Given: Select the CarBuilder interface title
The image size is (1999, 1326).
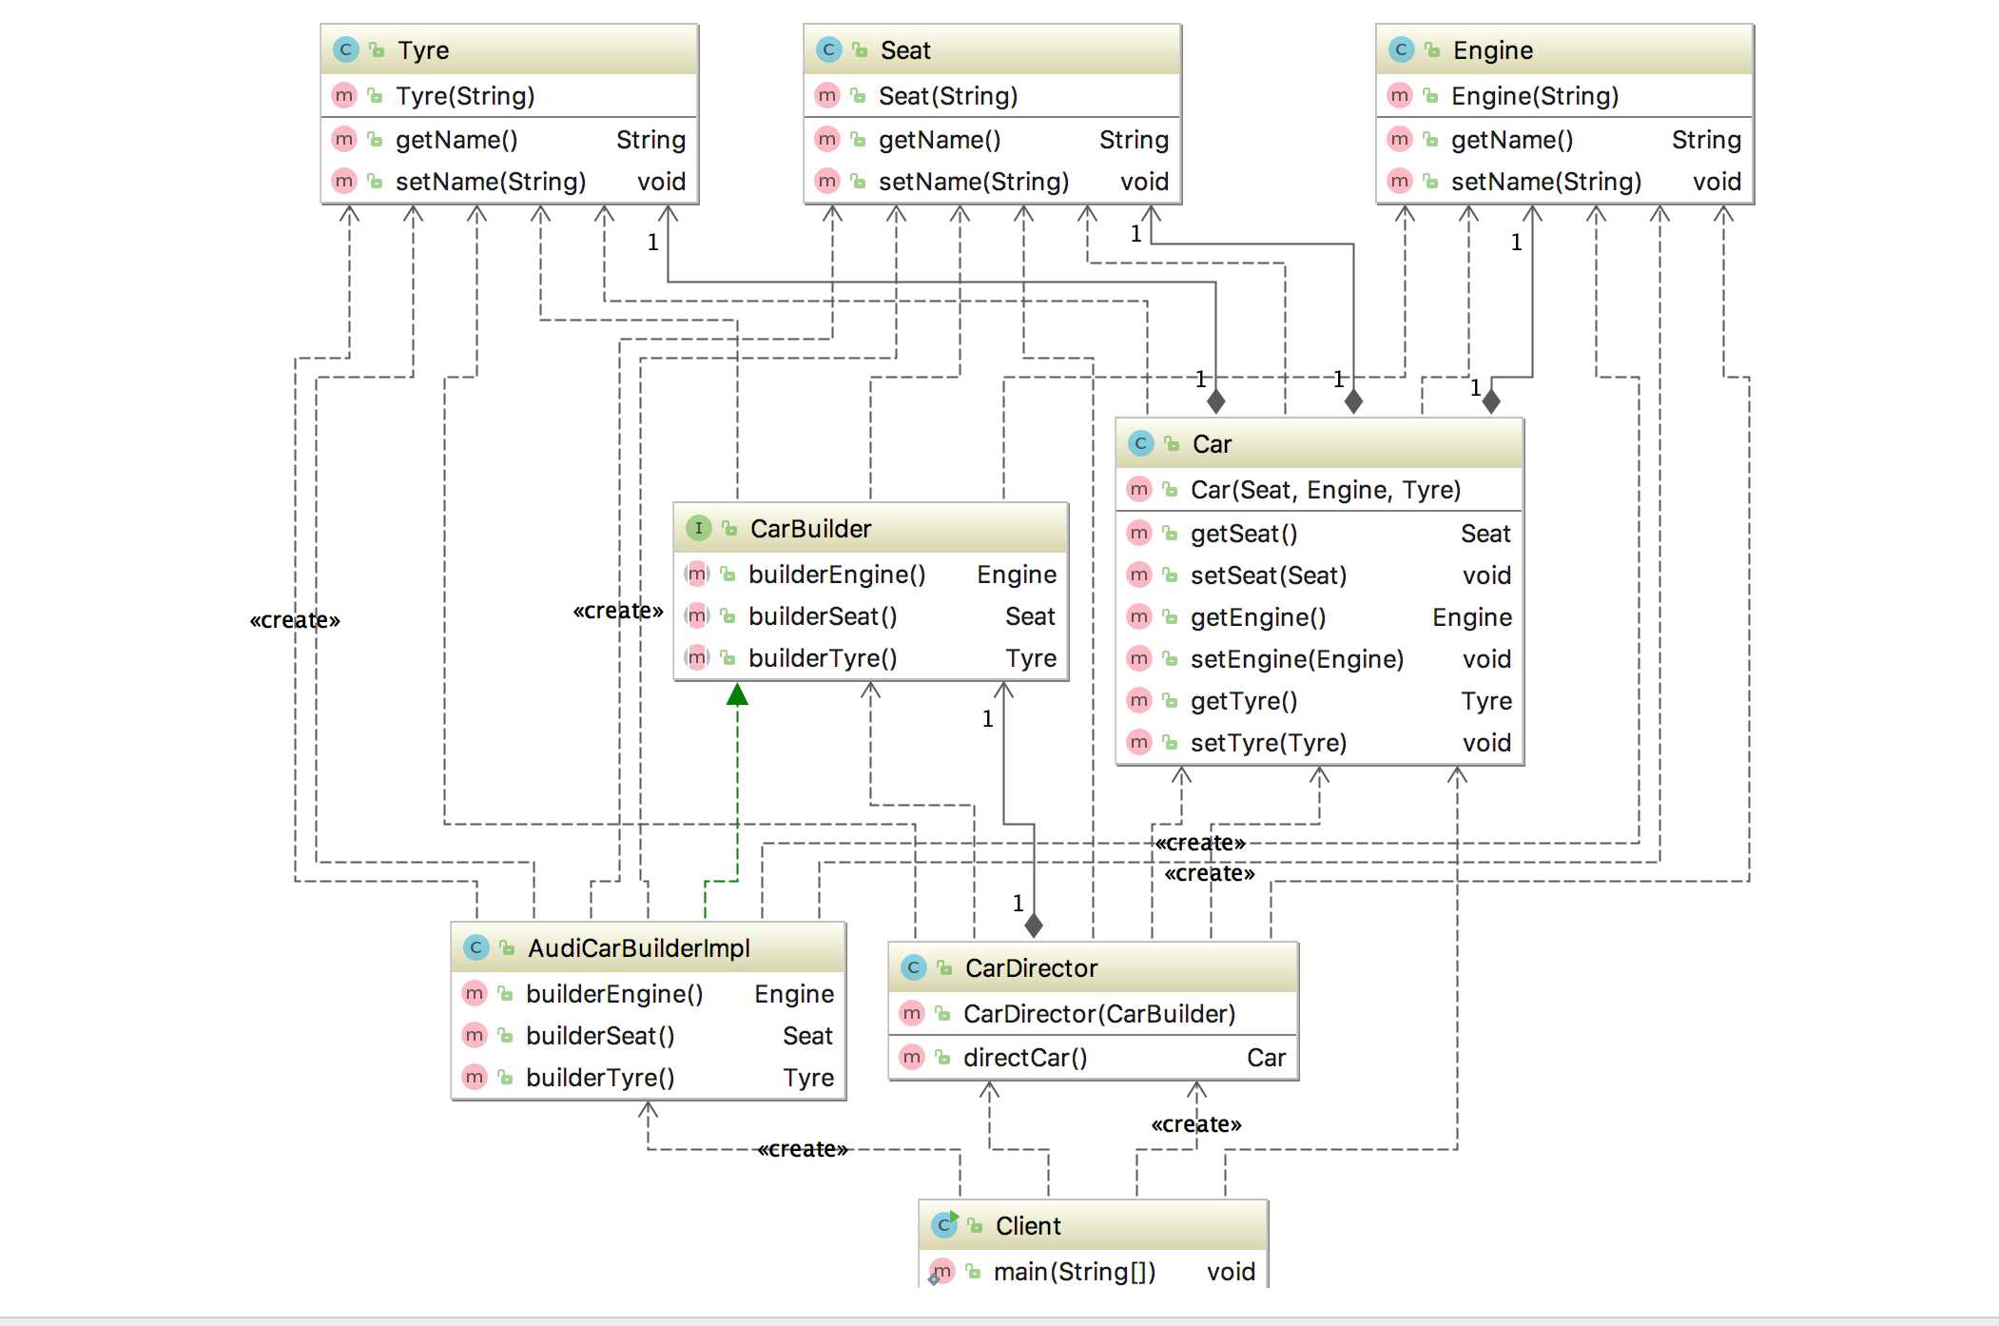Looking at the screenshot, I should point(810,529).
